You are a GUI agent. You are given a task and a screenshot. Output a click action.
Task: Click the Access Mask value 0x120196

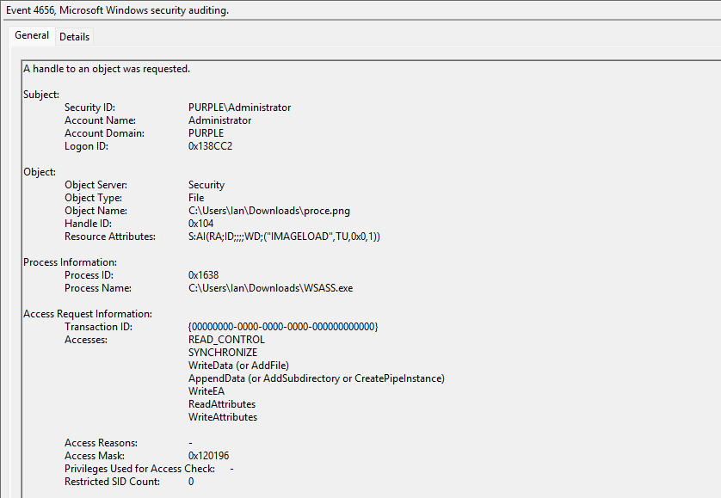tap(208, 456)
